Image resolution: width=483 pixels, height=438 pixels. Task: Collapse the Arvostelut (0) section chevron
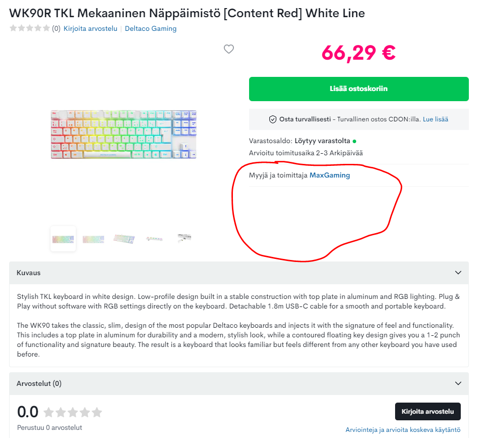pyautogui.click(x=458, y=383)
